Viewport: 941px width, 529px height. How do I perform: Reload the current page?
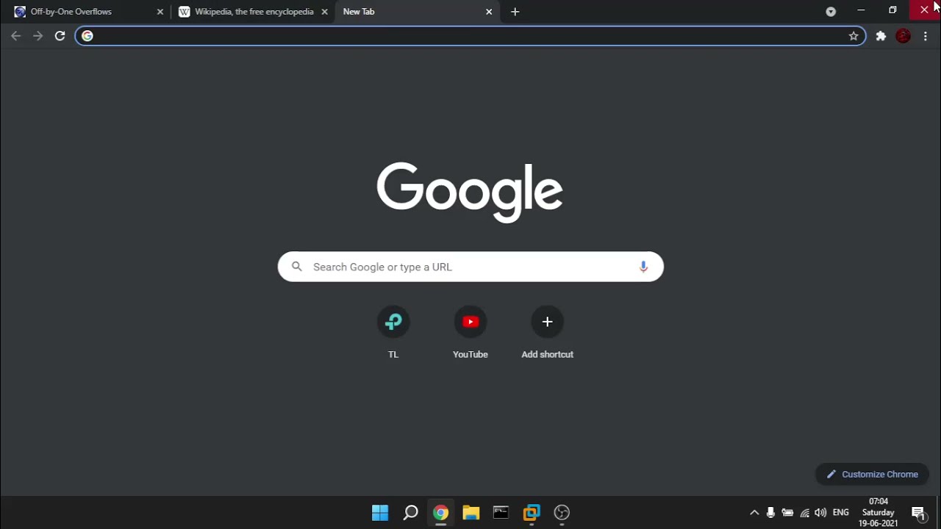(x=60, y=36)
